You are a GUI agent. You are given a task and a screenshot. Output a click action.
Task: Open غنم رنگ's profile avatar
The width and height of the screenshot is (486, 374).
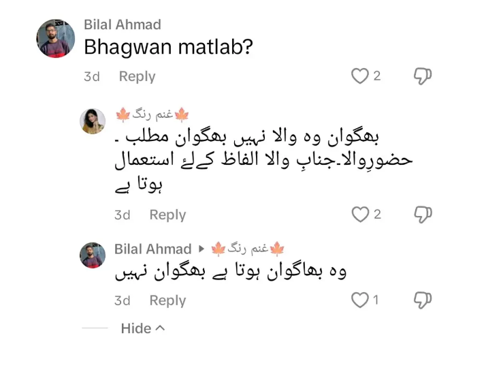point(93,121)
